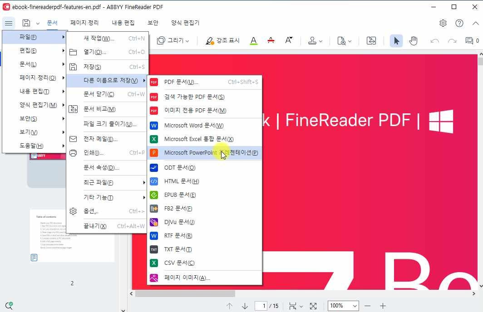The height and width of the screenshot is (312, 483).
Task: Save as Microsoft PowerPoint presentation
Action: 205,153
